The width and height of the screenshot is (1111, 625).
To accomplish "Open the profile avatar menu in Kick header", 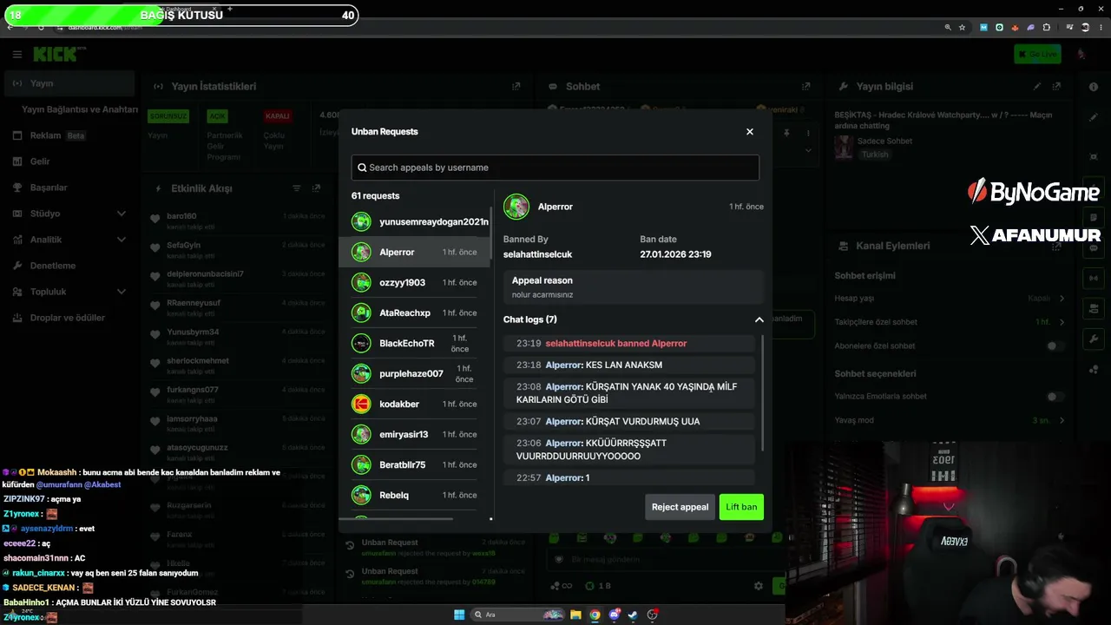I will click(x=1081, y=54).
